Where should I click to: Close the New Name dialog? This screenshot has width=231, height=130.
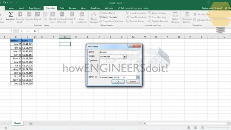[137, 46]
